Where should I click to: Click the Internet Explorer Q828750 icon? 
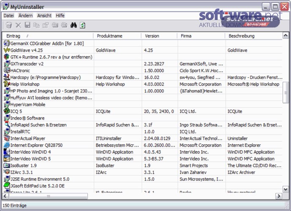coord(7,145)
